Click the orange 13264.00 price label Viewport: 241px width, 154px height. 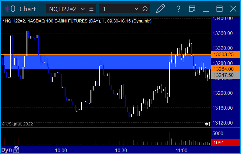(x=225, y=69)
